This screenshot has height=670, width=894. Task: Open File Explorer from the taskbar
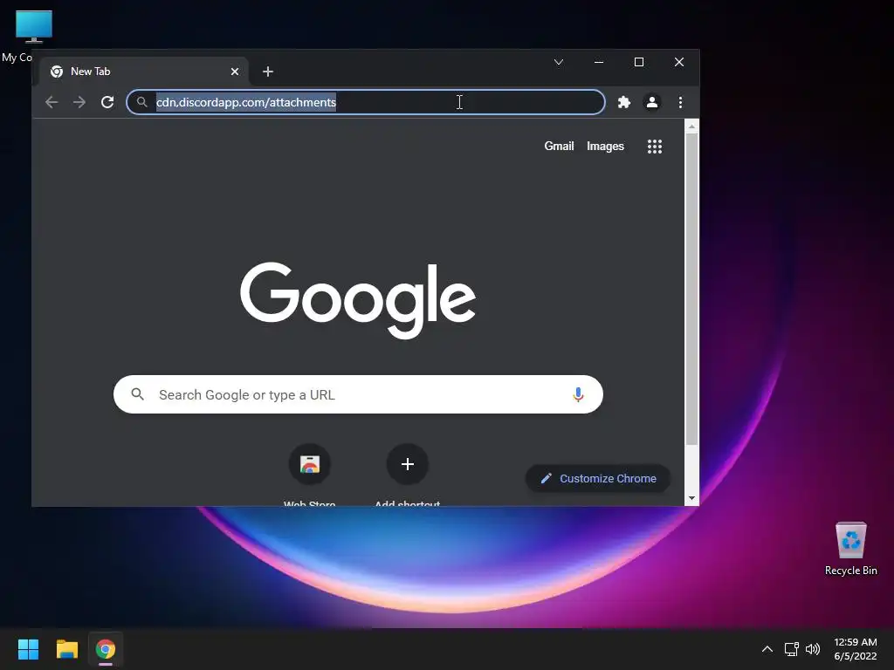pyautogui.click(x=66, y=649)
